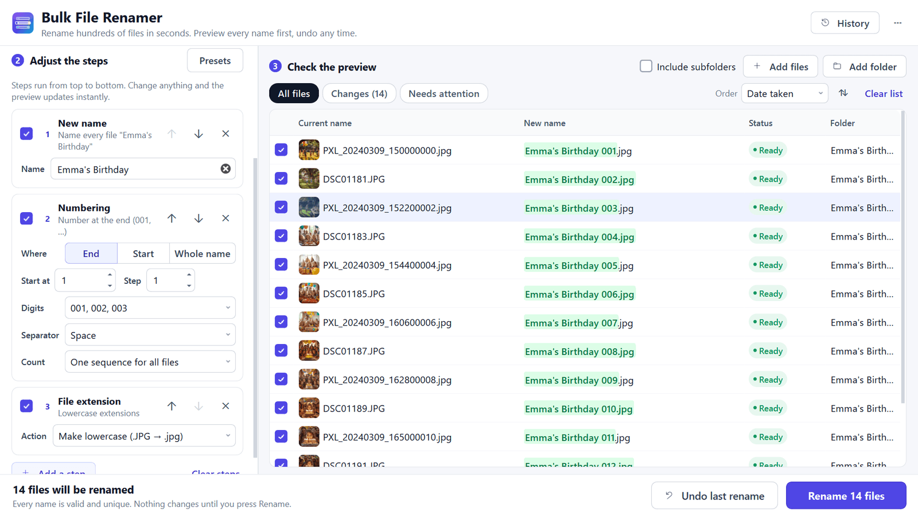Open the file extension Action dropdown
This screenshot has height=516, width=918.
click(x=144, y=436)
